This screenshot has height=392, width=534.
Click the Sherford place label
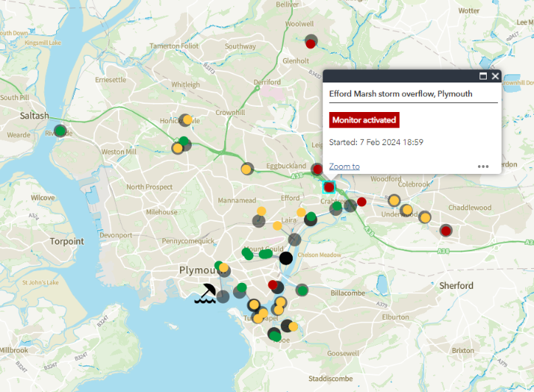point(456,285)
